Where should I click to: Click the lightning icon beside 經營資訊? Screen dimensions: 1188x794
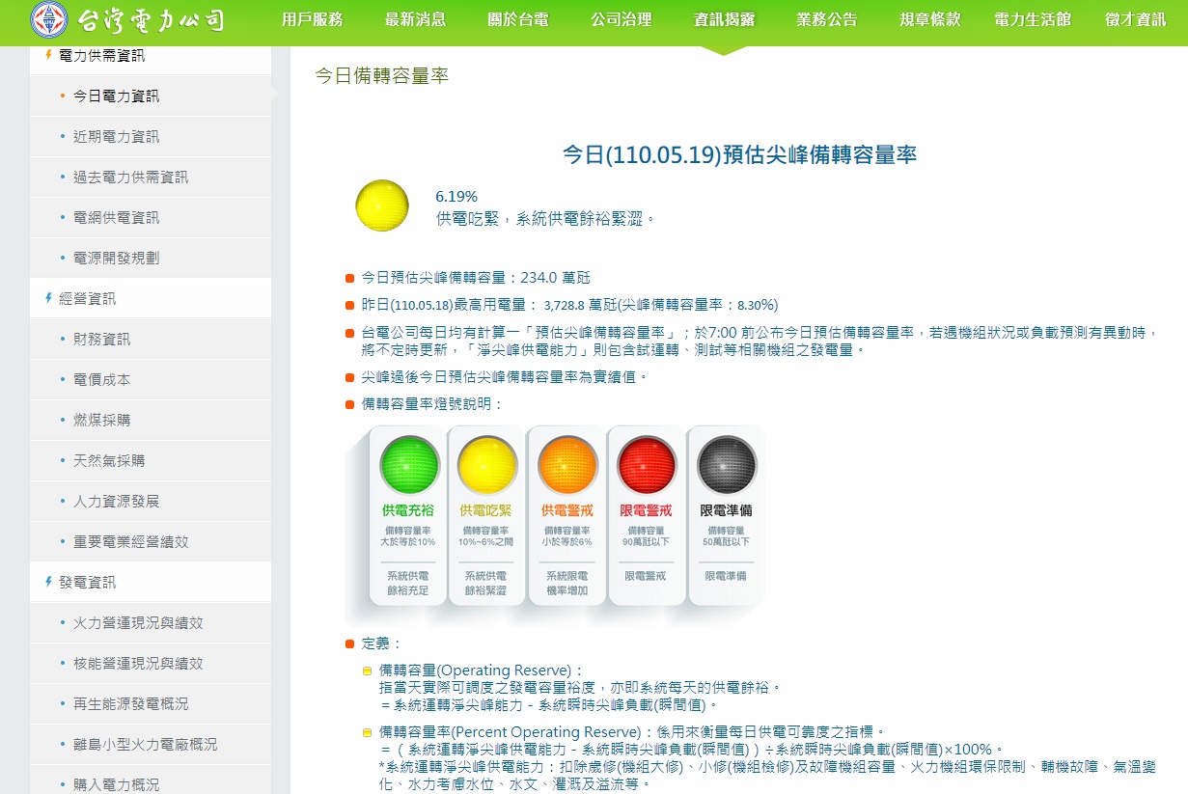pos(48,298)
